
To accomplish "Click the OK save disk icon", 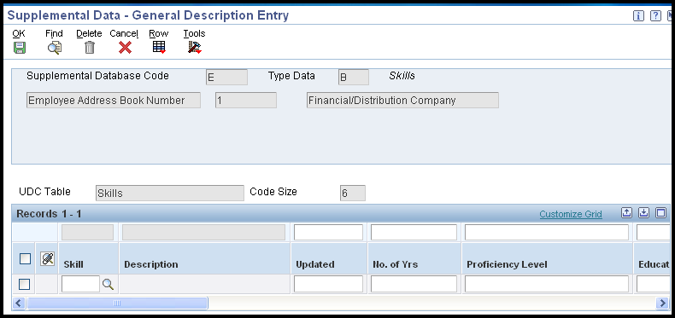I will pyautogui.click(x=20, y=47).
